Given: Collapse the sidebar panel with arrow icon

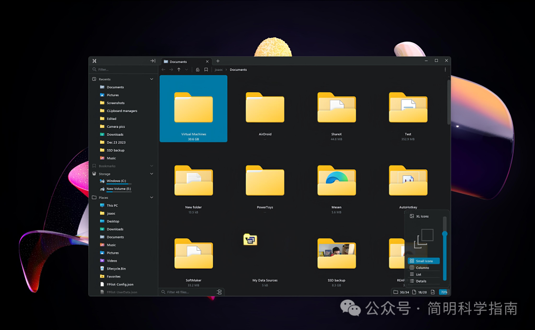Looking at the screenshot, I should click(x=153, y=61).
